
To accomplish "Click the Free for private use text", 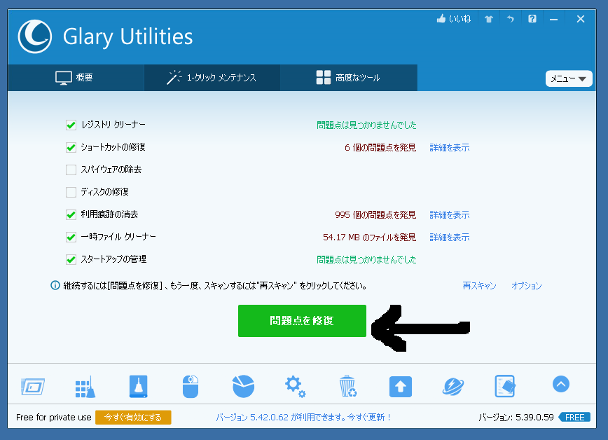I will [x=53, y=418].
